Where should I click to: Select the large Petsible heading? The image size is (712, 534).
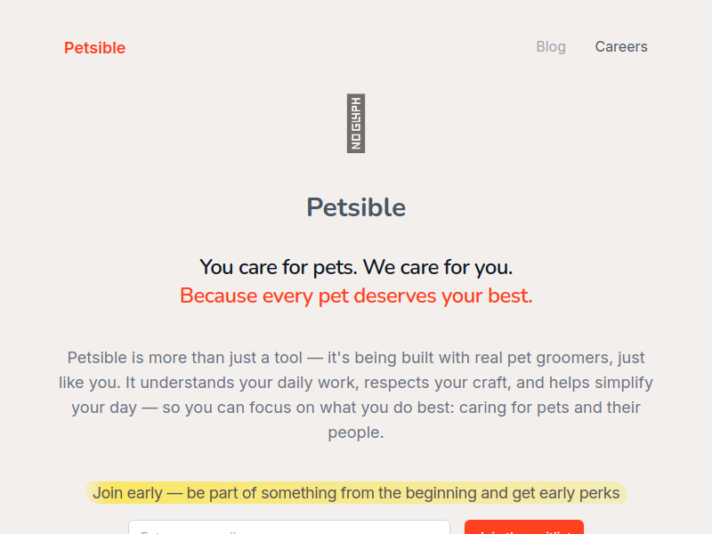click(x=356, y=207)
